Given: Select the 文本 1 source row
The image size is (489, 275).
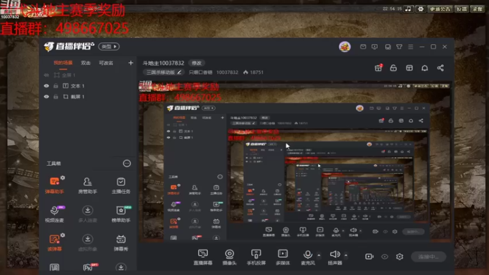Looking at the screenshot, I should click(x=88, y=86).
